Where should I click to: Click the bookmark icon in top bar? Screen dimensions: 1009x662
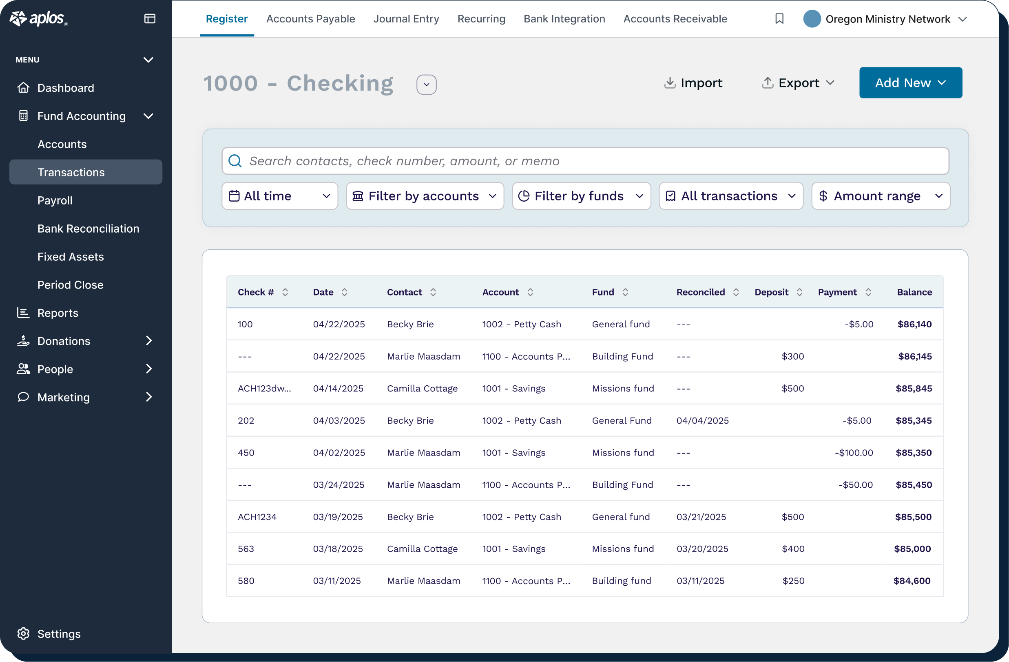pos(779,19)
